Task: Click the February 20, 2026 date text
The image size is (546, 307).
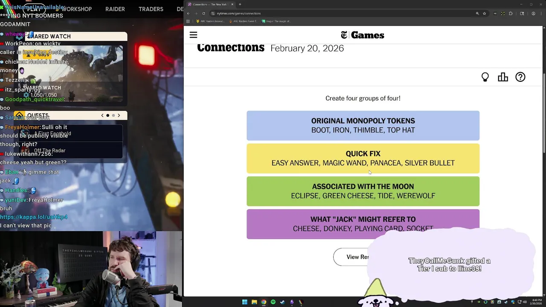Action: pyautogui.click(x=307, y=48)
